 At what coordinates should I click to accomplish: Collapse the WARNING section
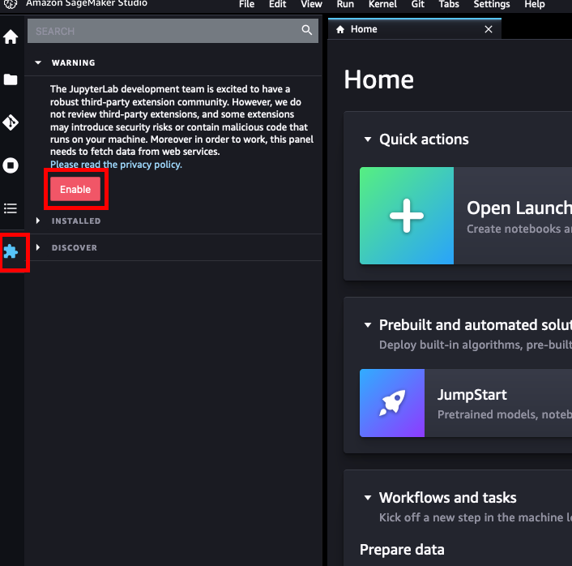(38, 62)
